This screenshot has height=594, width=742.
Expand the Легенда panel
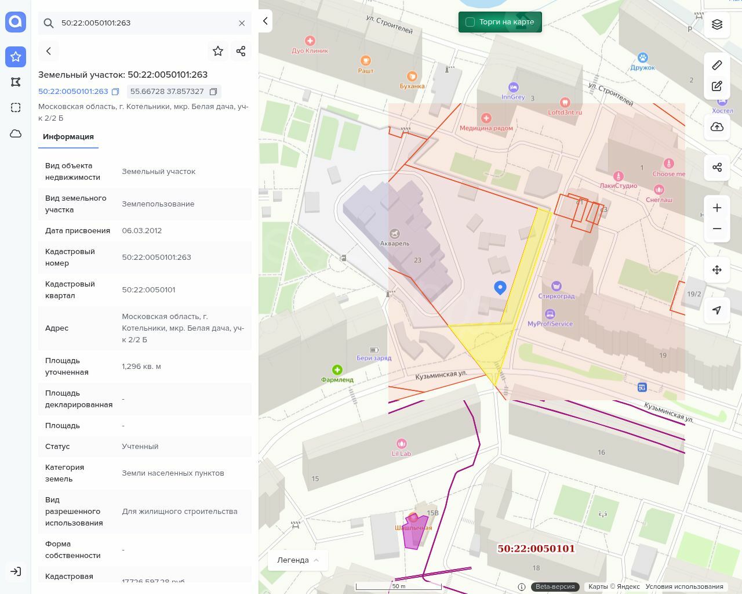(x=298, y=560)
